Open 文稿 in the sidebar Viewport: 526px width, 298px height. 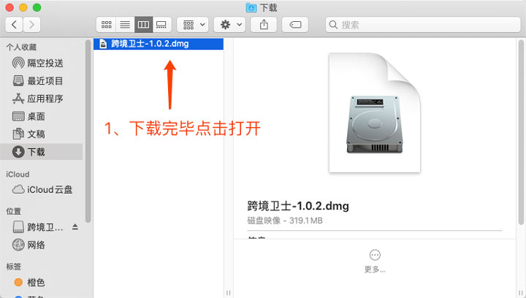(x=42, y=134)
